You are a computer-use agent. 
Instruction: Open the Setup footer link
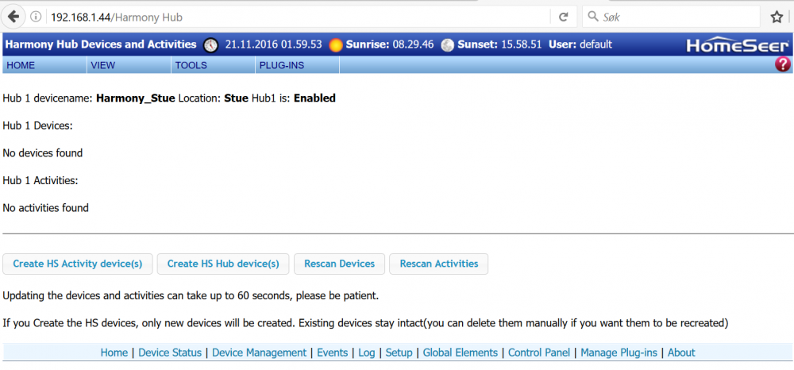click(399, 353)
